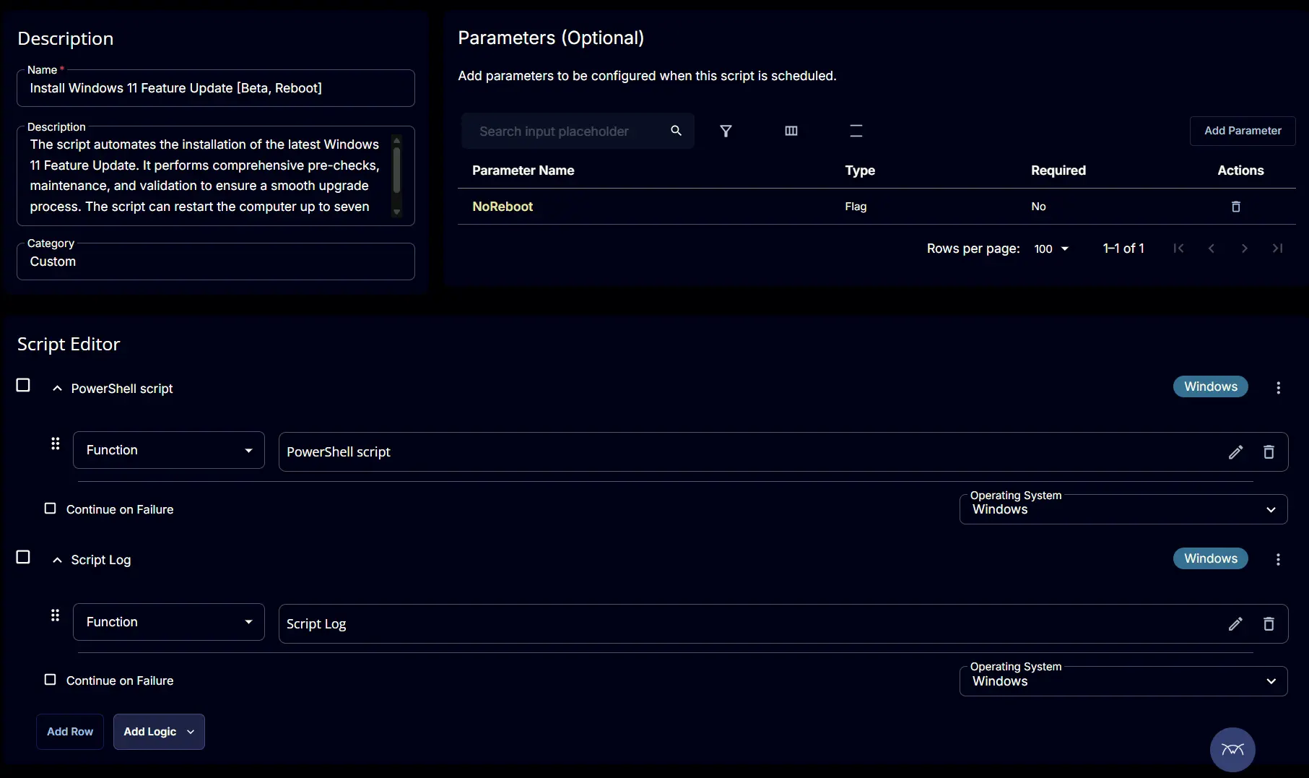1309x778 pixels.
Task: Sort by Type column header
Action: point(860,170)
